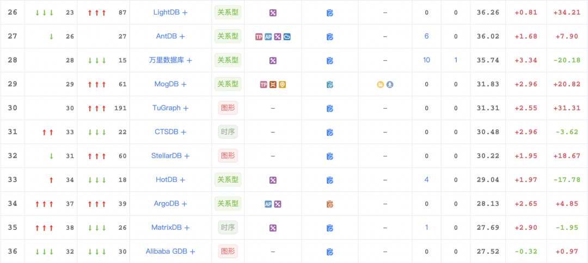Click the 关系型 tag in MogDB row
Viewport: 588px width, 263px height.
pyautogui.click(x=228, y=84)
